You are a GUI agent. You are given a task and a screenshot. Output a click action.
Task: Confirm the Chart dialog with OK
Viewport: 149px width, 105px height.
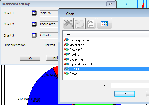[x=124, y=94]
